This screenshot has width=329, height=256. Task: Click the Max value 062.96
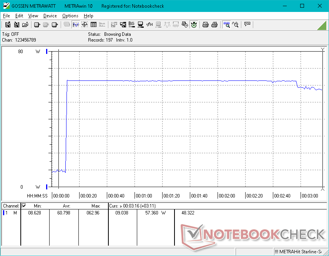93,213
